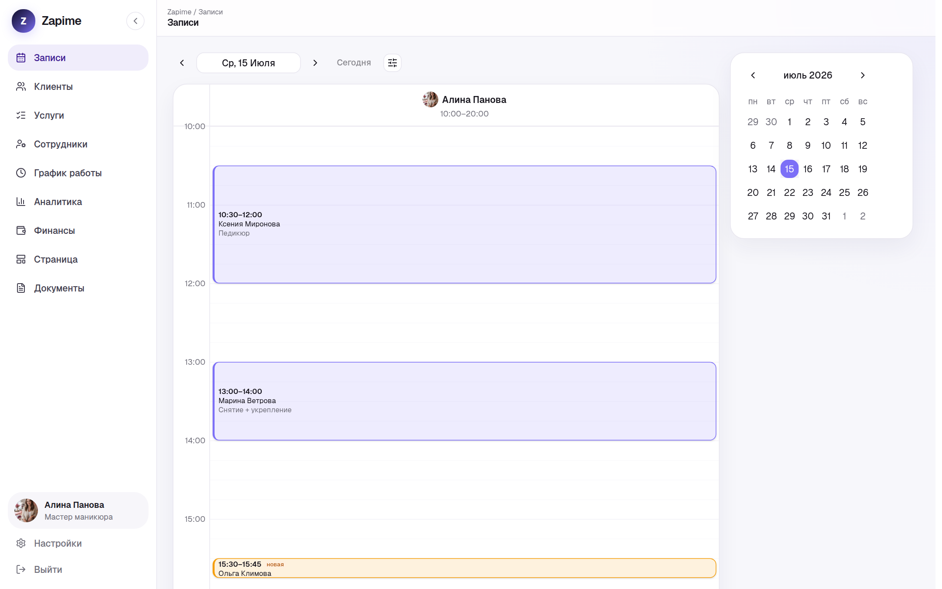
Task: Select July 22 in the mini calendar
Action: 789,192
